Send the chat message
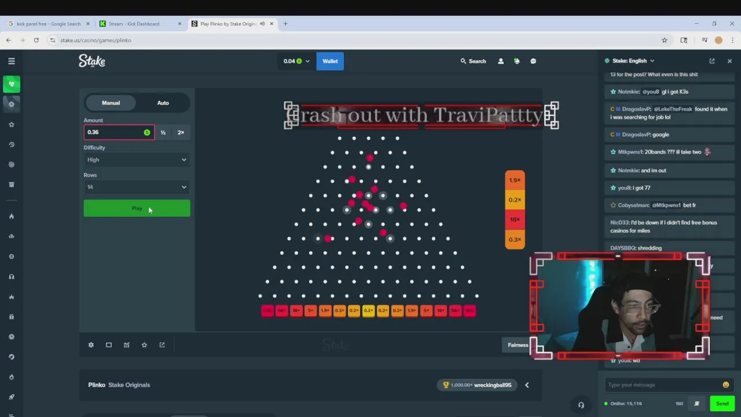The image size is (741, 417). [722, 404]
